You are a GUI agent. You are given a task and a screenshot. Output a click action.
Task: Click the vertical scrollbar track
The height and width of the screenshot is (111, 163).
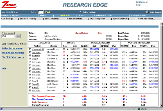[x=161, y=64]
